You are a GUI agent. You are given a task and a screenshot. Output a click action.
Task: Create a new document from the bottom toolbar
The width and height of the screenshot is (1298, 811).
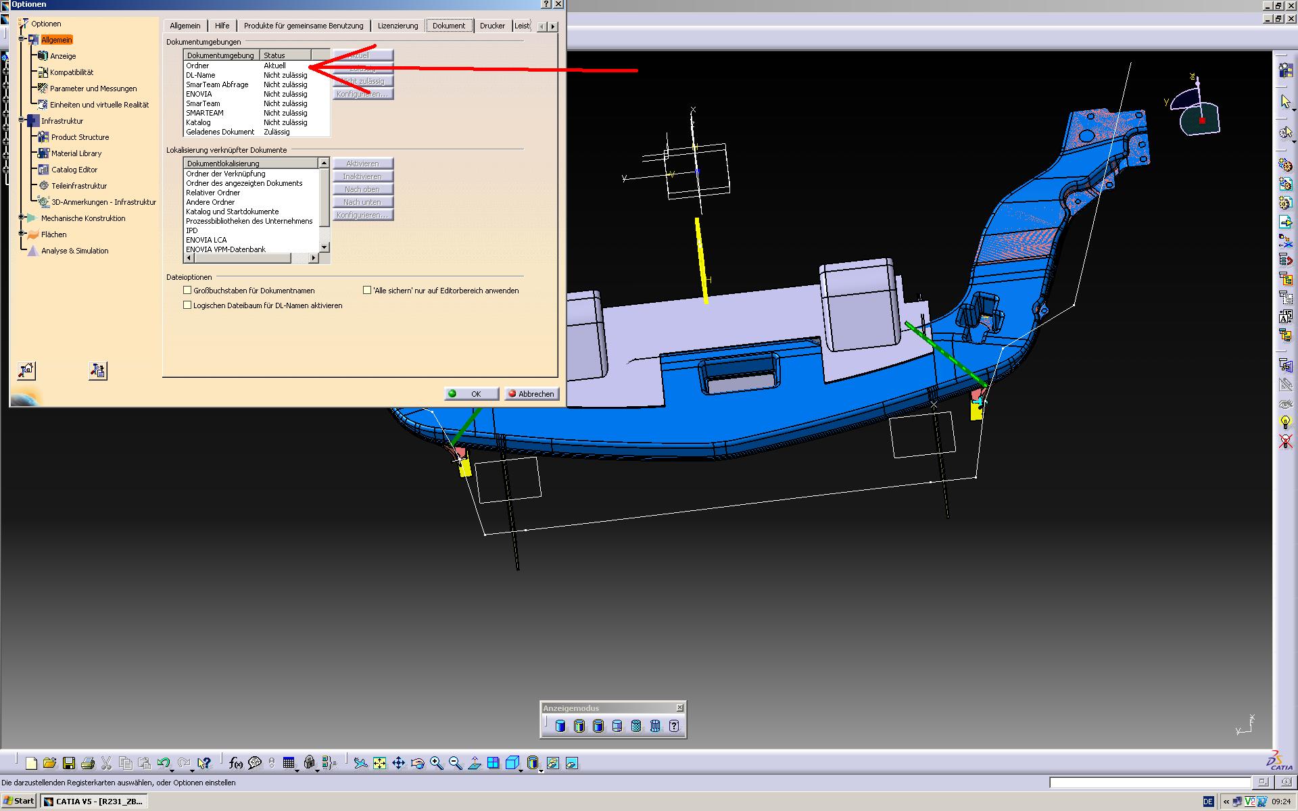pos(31,763)
